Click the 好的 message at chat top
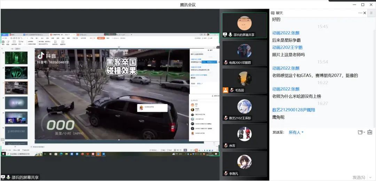 276,19
